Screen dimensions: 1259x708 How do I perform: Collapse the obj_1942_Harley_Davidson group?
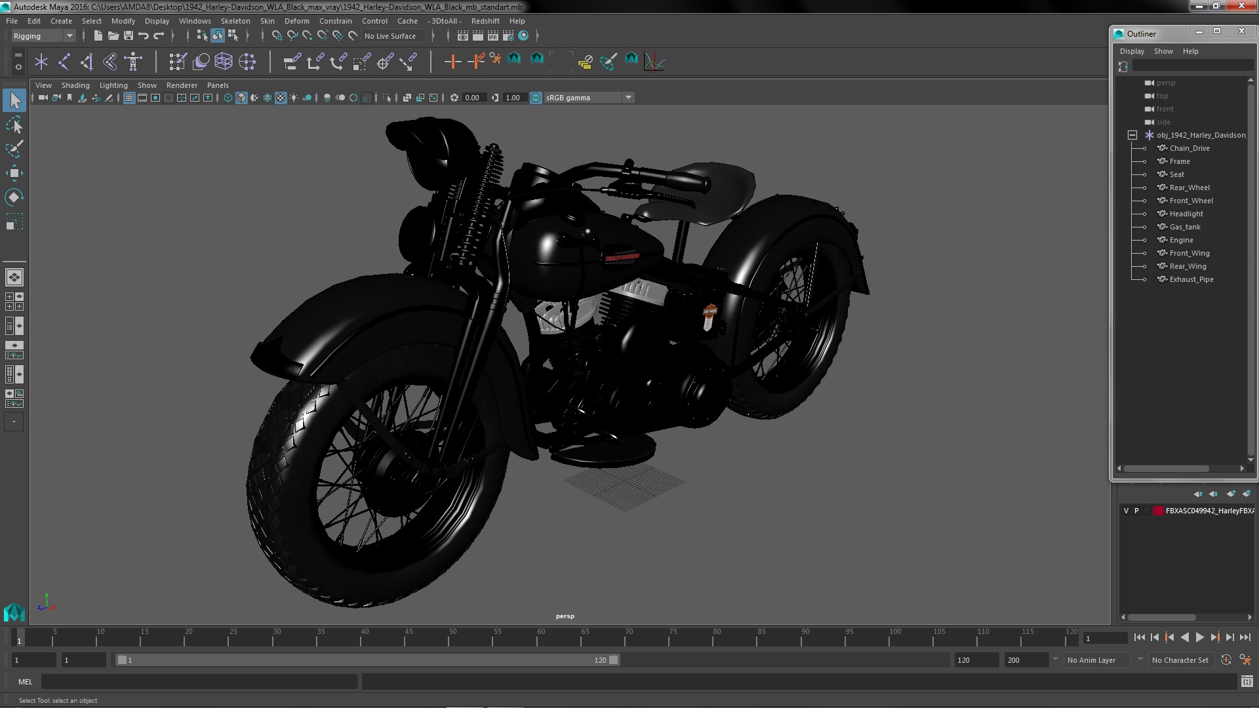coord(1132,135)
